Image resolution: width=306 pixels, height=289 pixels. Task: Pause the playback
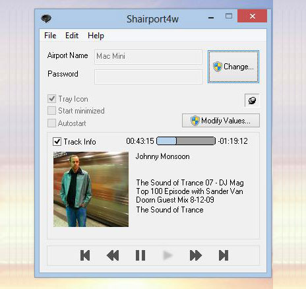(x=140, y=255)
